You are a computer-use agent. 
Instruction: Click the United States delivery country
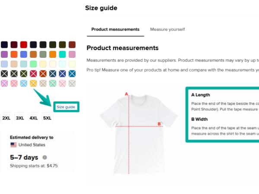coord(32,145)
